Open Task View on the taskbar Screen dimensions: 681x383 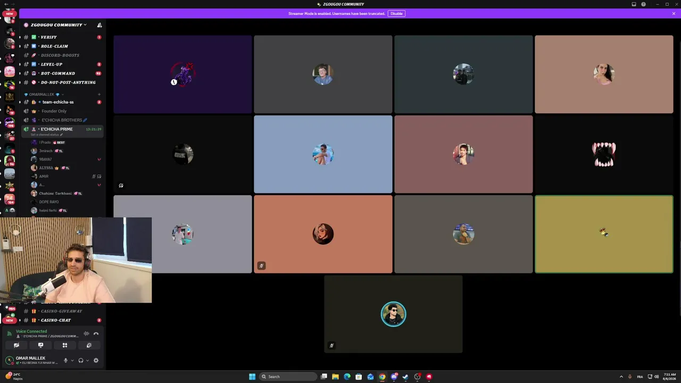click(x=323, y=377)
